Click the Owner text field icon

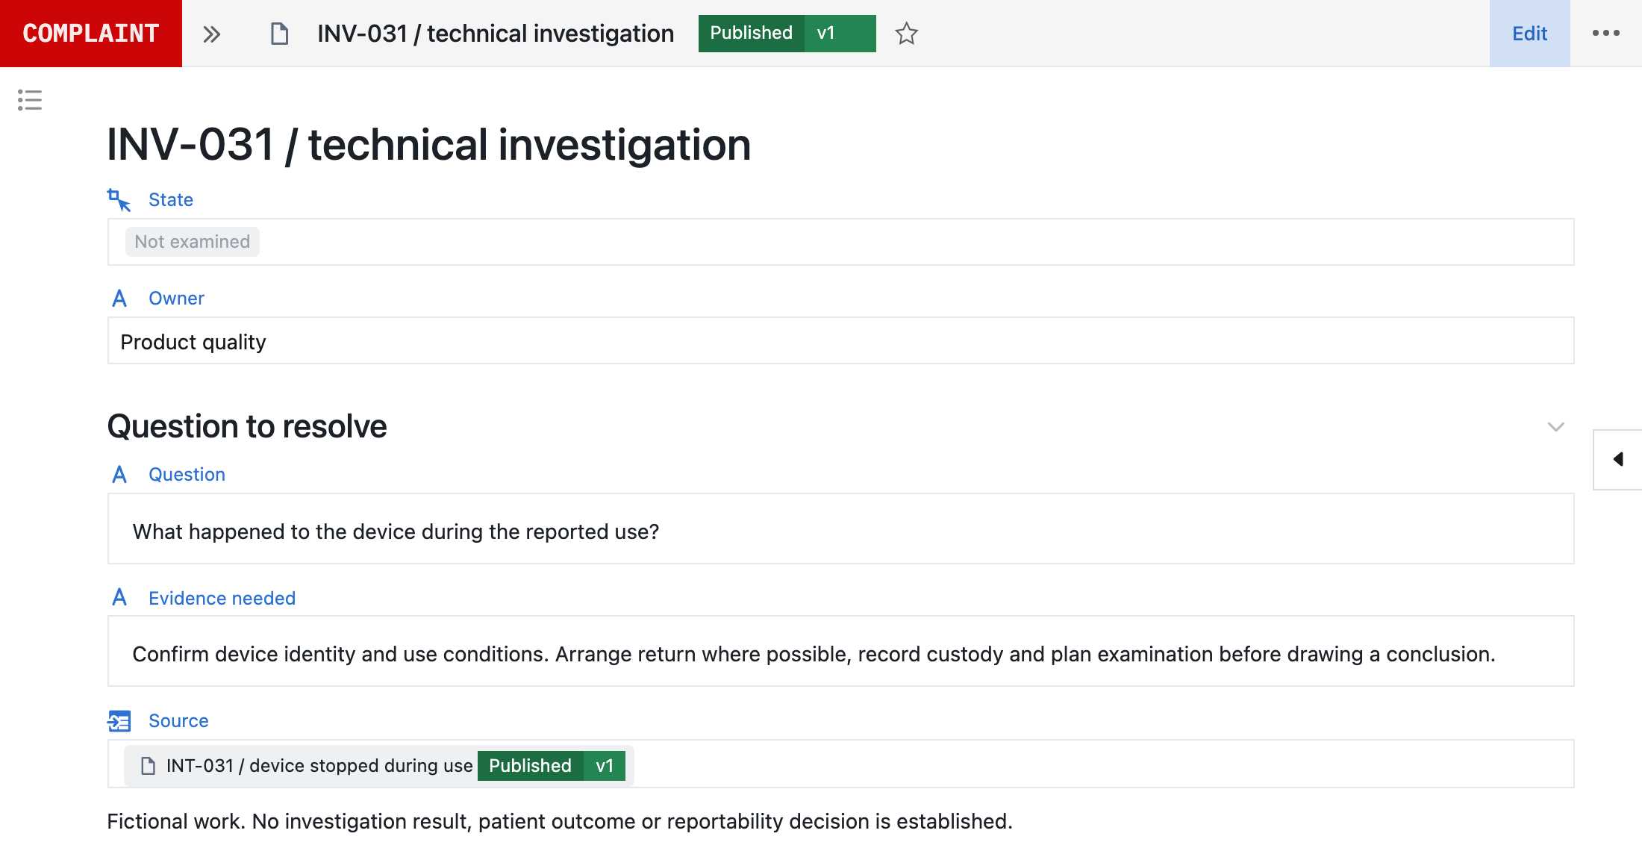[x=119, y=299]
